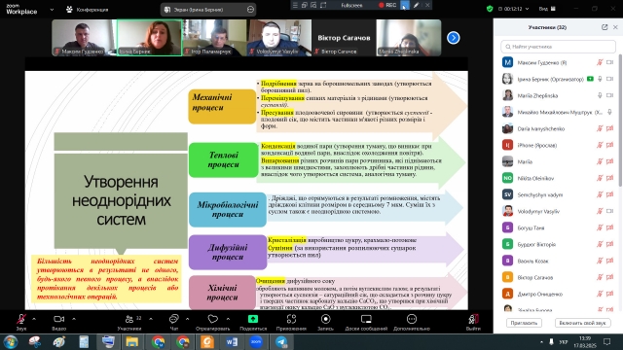
Task: Open the Windows notification center icon
Action: click(606, 341)
